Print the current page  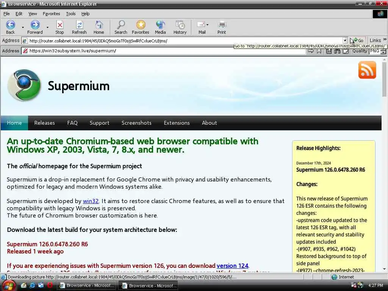[222, 27]
